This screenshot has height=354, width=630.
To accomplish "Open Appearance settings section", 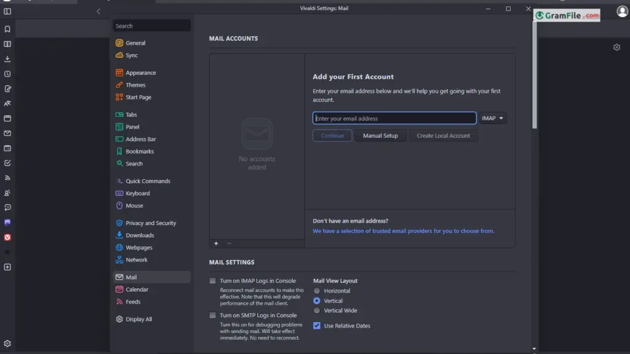I will pos(151,73).
